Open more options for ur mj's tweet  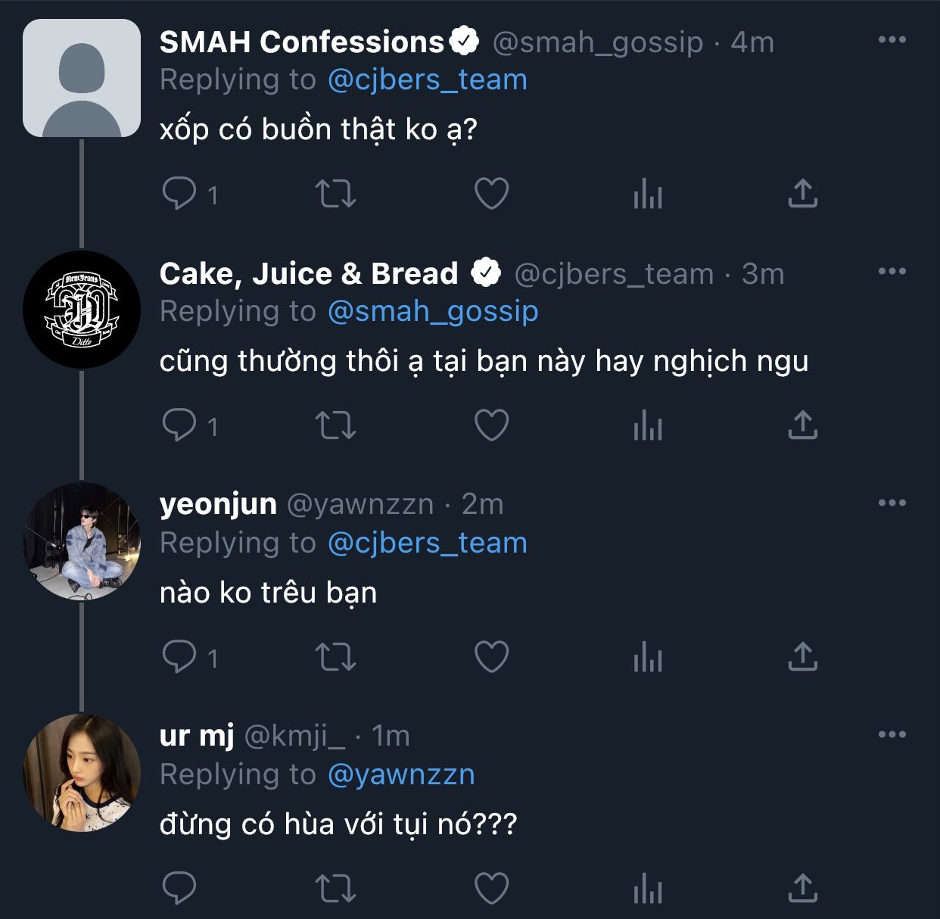892,734
